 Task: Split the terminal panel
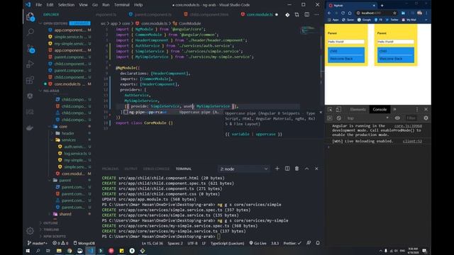(x=287, y=169)
